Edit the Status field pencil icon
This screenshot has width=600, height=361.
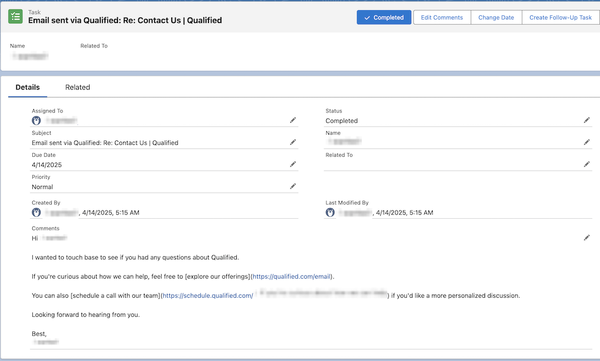click(587, 120)
